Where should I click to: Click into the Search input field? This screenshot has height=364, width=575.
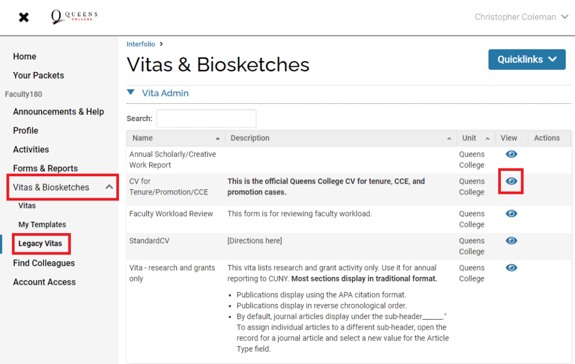click(x=206, y=119)
